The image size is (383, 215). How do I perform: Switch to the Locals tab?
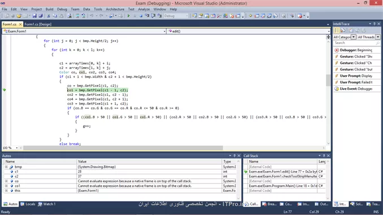tap(28, 204)
